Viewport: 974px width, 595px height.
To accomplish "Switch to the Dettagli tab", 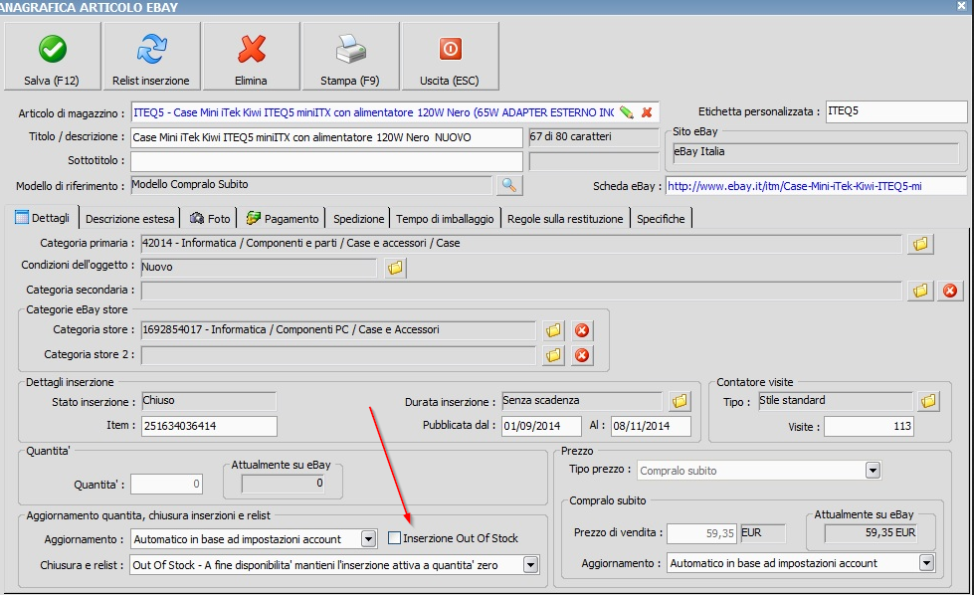I will tap(42, 218).
